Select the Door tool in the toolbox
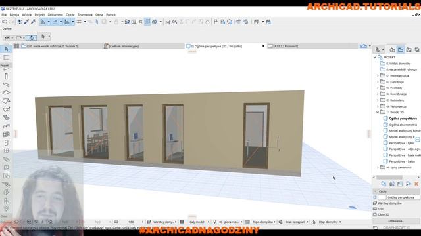421x236 pixels. click(x=7, y=143)
